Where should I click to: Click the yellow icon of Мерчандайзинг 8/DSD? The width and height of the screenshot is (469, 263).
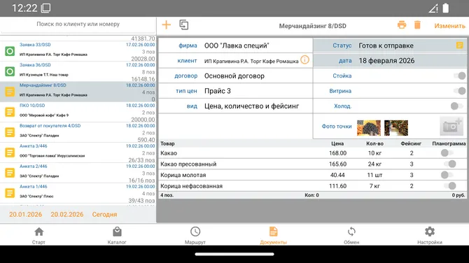(10, 92)
